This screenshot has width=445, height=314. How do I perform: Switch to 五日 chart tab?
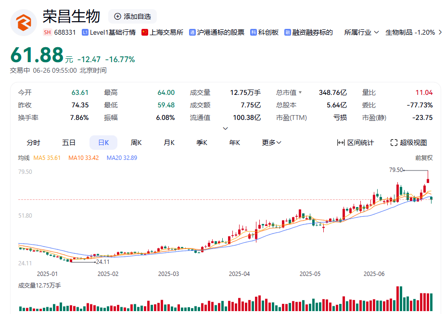click(x=69, y=143)
